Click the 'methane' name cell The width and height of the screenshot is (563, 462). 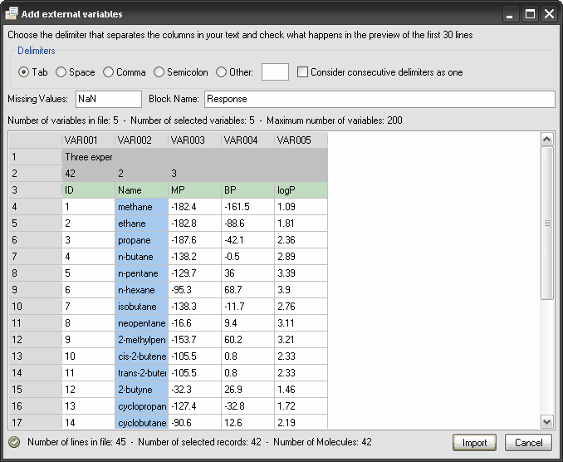tap(141, 207)
